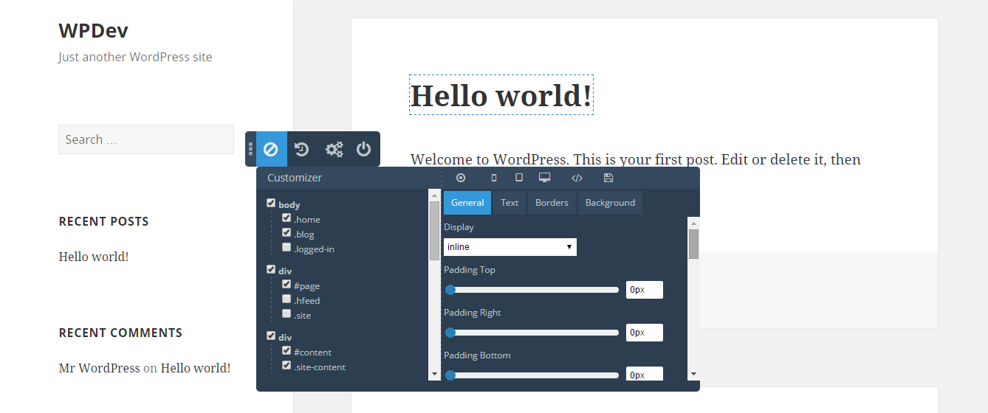Switch to the Borders tab
988x413 pixels.
(552, 203)
